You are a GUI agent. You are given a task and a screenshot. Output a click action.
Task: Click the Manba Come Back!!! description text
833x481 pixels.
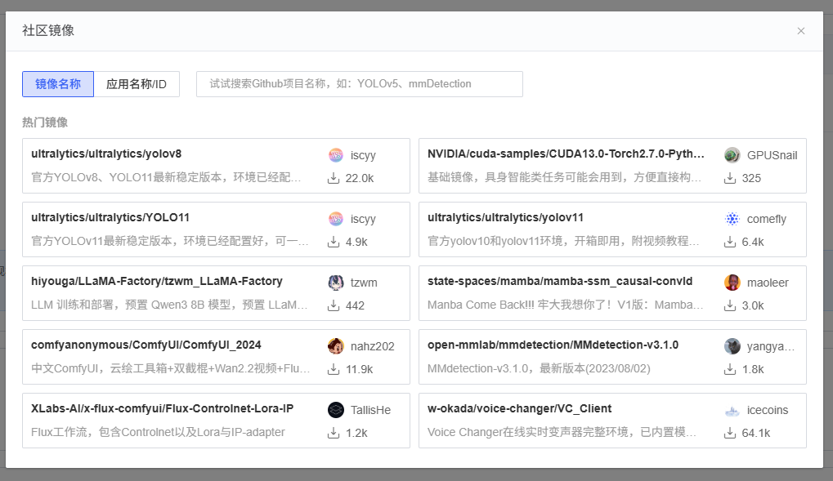click(566, 305)
